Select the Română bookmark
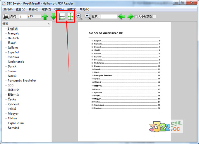 (x=13, y=128)
